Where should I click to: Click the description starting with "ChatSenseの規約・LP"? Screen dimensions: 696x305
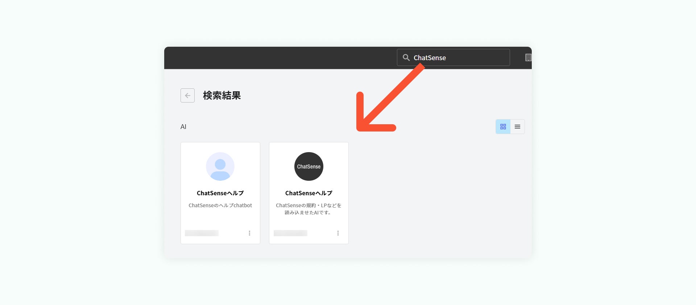click(308, 209)
